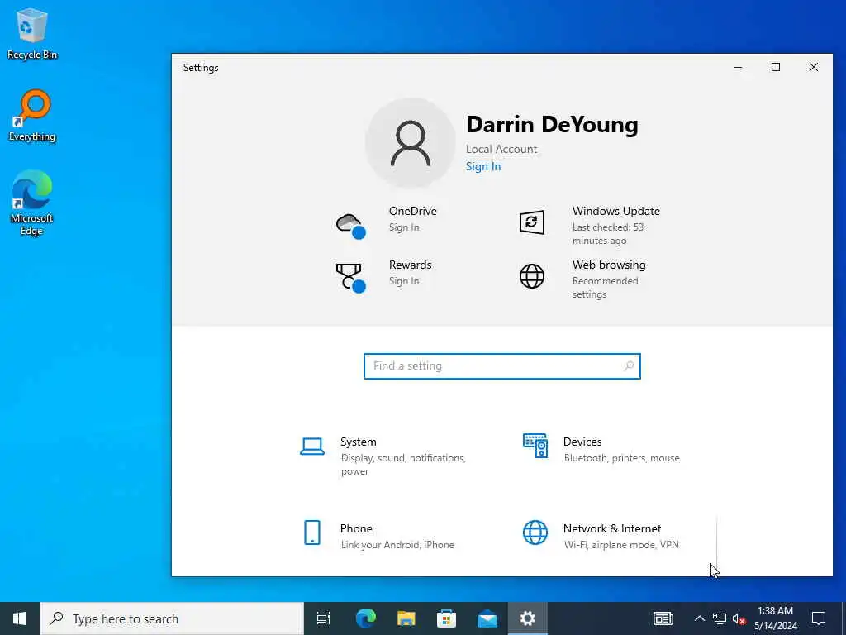
Task: Click Display, sound, notifications, power text
Action: (403, 465)
